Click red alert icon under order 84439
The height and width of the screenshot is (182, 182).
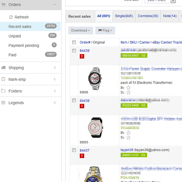click(82, 56)
